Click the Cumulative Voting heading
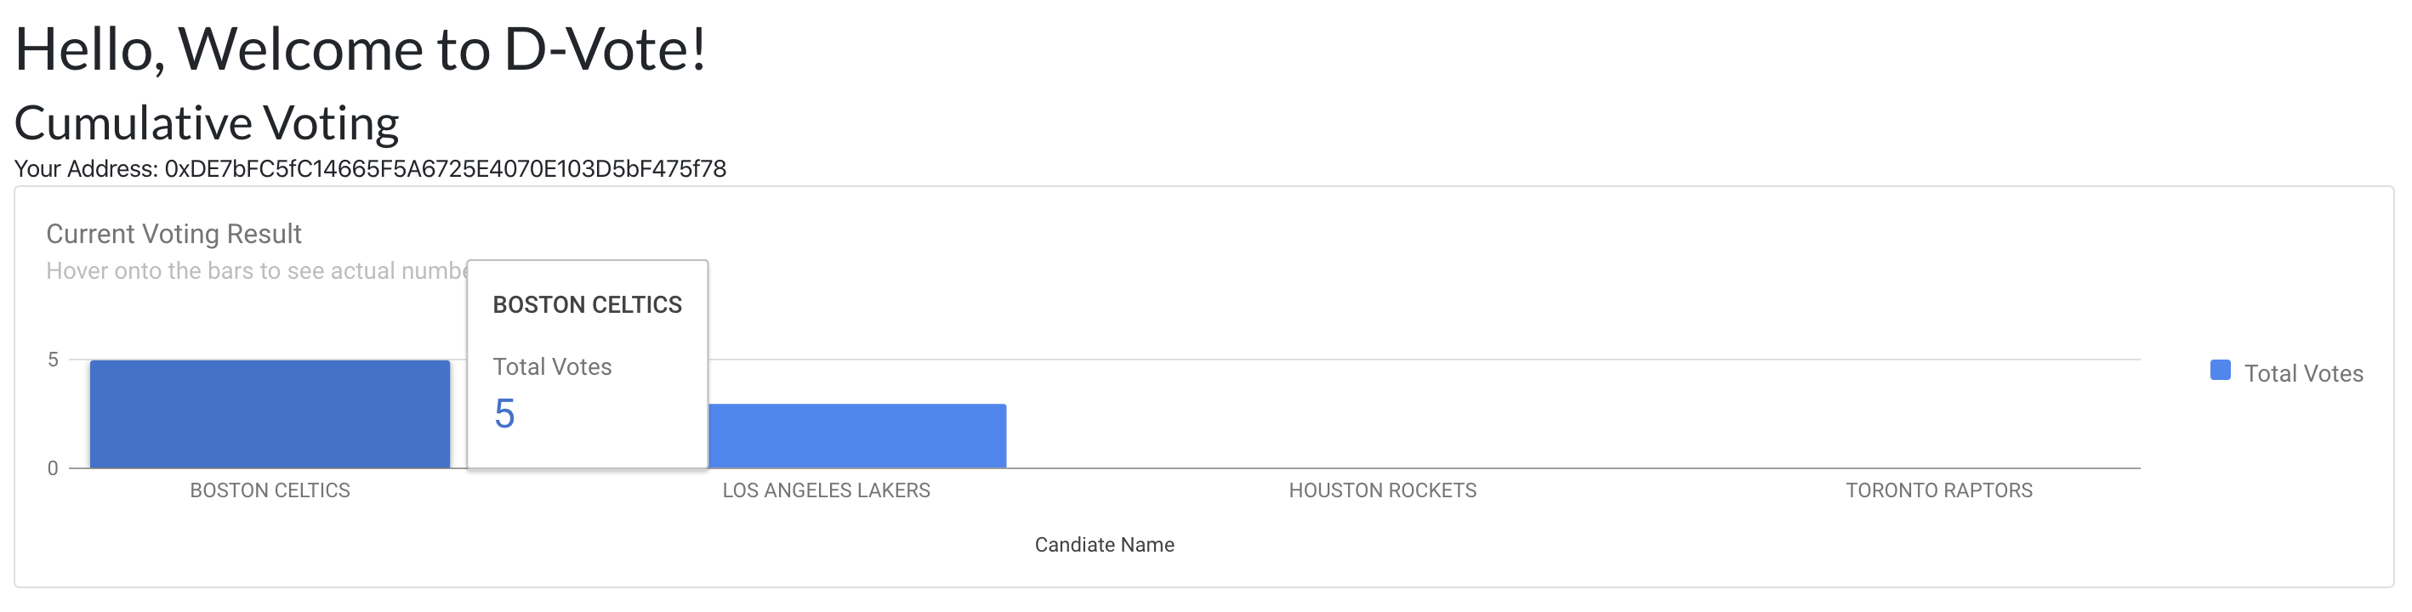2412x612 pixels. [207, 122]
